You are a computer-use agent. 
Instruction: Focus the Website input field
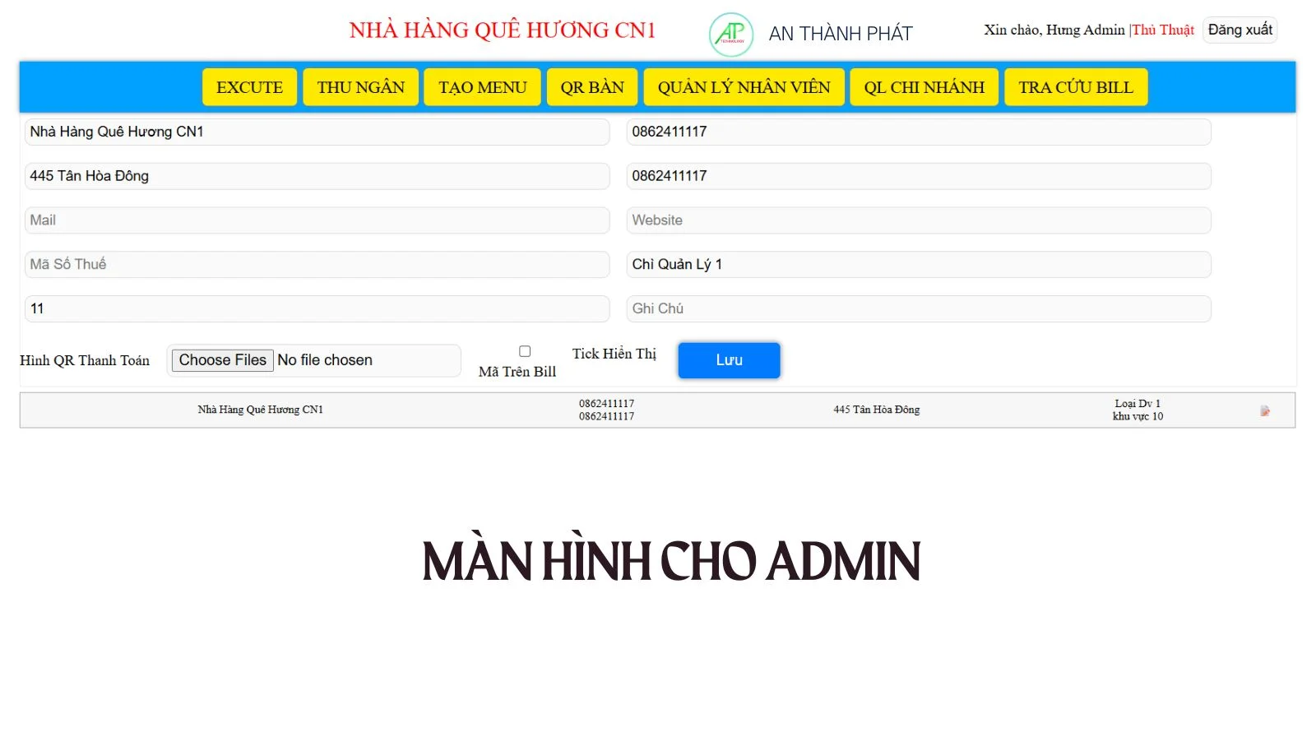[919, 220]
